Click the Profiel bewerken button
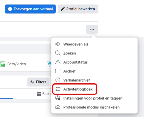This screenshot has width=144, height=117. point(78,9)
